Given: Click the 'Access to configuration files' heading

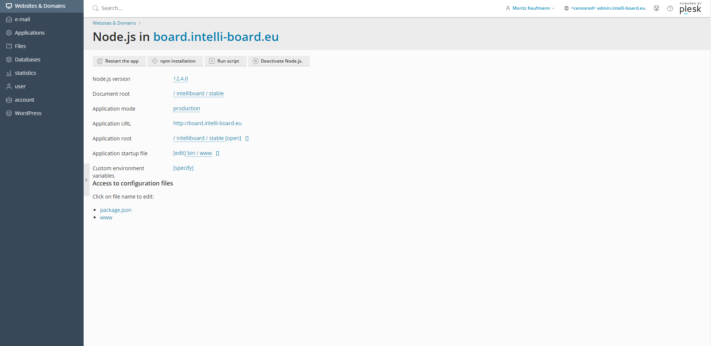Looking at the screenshot, I should (133, 183).
